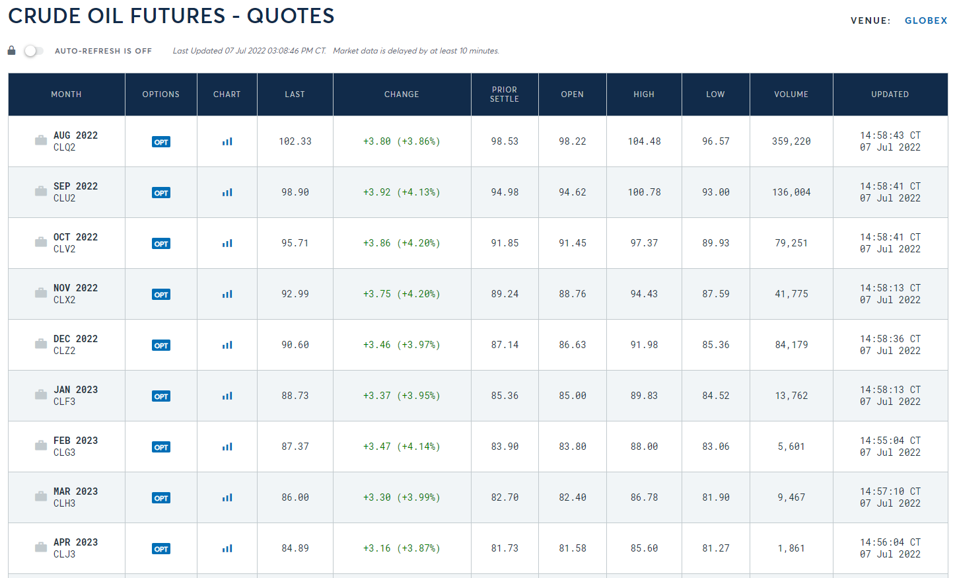Click the briefcase icon for OCT 2022
This screenshot has height=578, width=955.
(x=41, y=242)
